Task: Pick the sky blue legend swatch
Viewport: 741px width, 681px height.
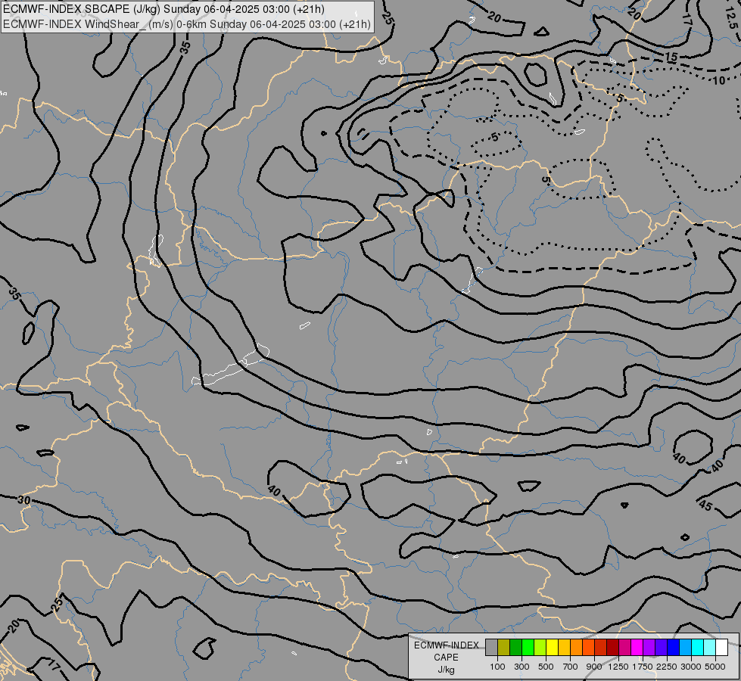Action: (x=685, y=647)
